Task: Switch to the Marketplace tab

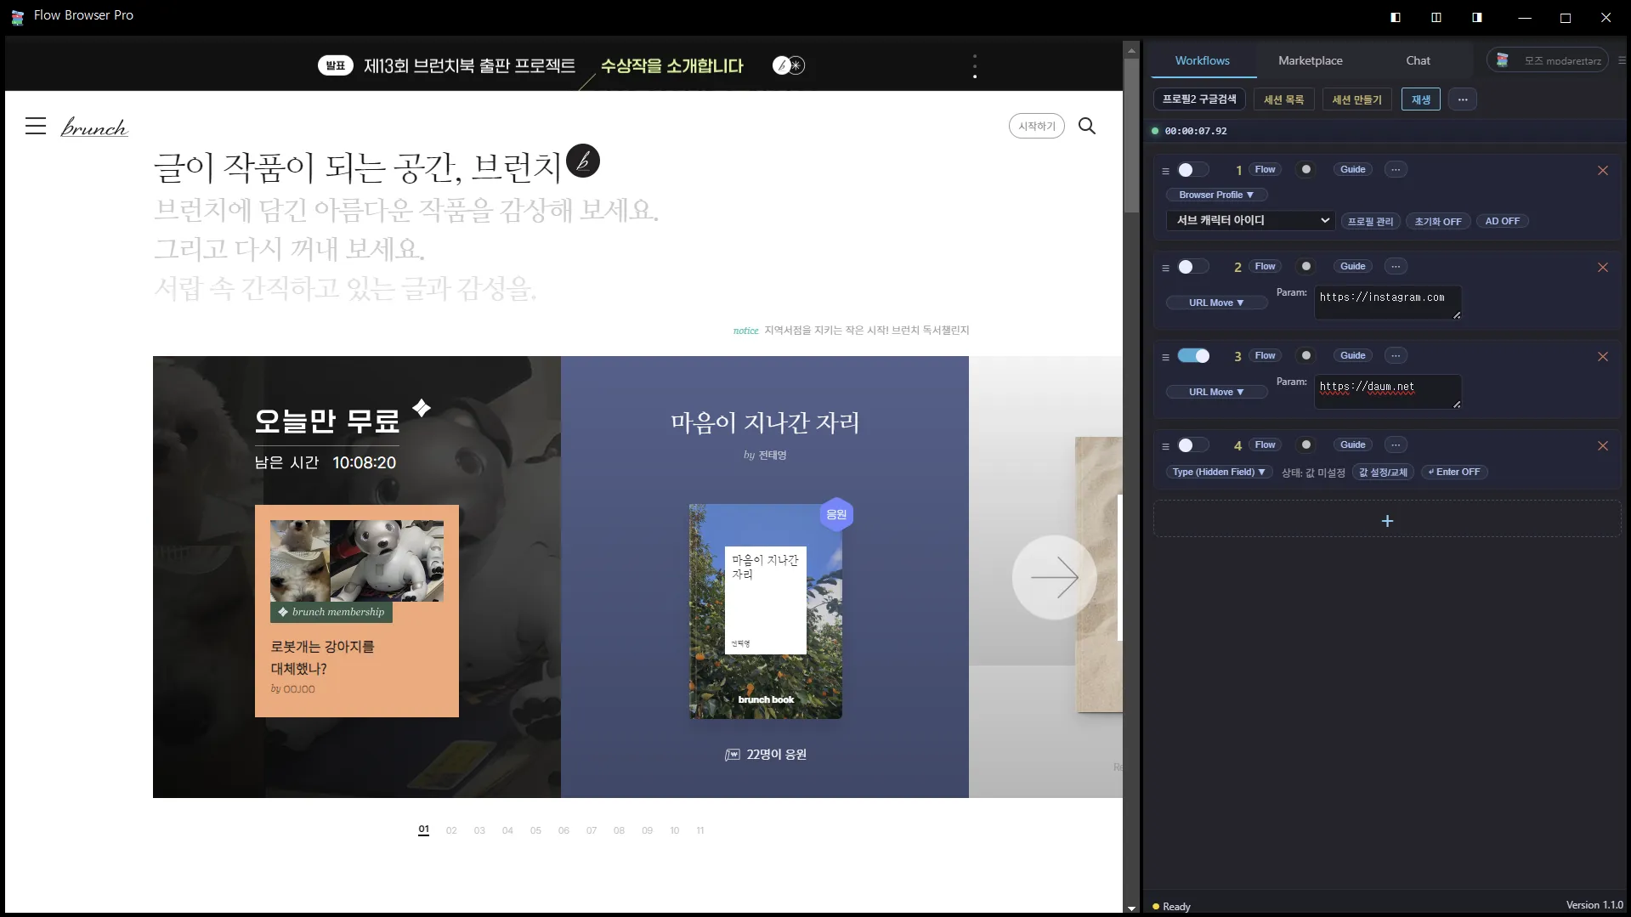Action: [1311, 60]
